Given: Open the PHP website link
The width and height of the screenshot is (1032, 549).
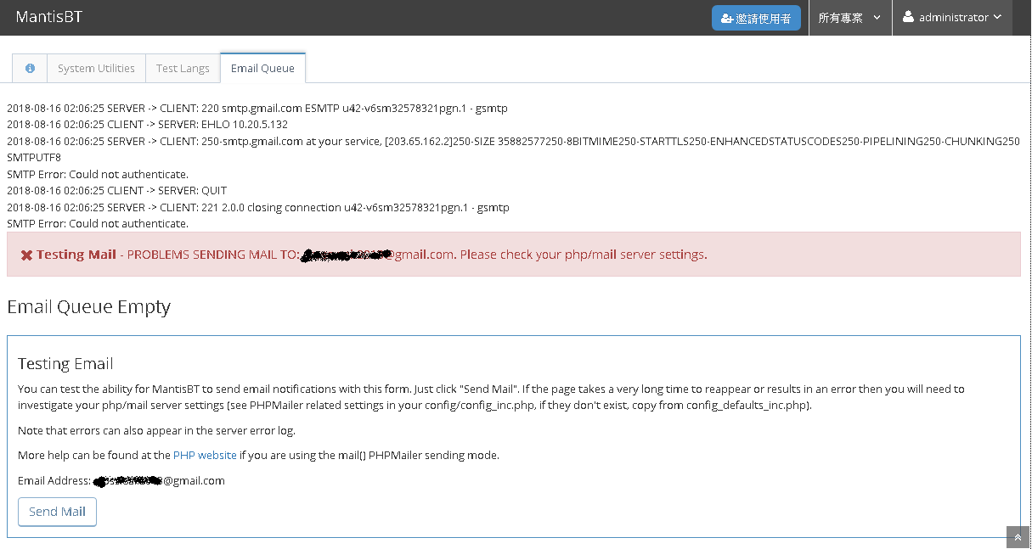Looking at the screenshot, I should click(x=205, y=455).
